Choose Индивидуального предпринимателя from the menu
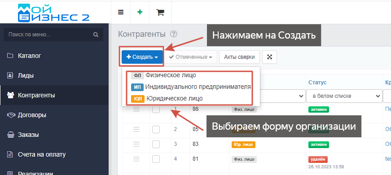The height and width of the screenshot is (175, 391). (x=198, y=87)
